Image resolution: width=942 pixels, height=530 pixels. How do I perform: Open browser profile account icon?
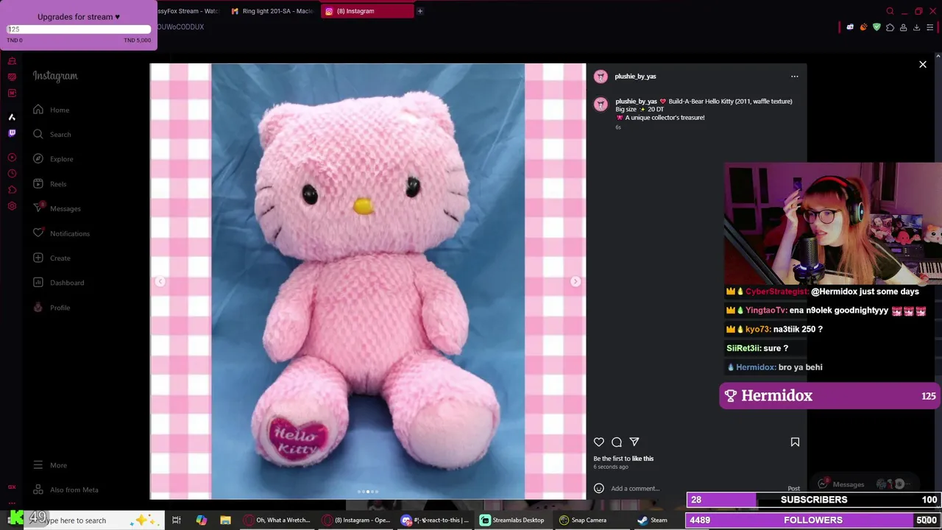coord(903,27)
